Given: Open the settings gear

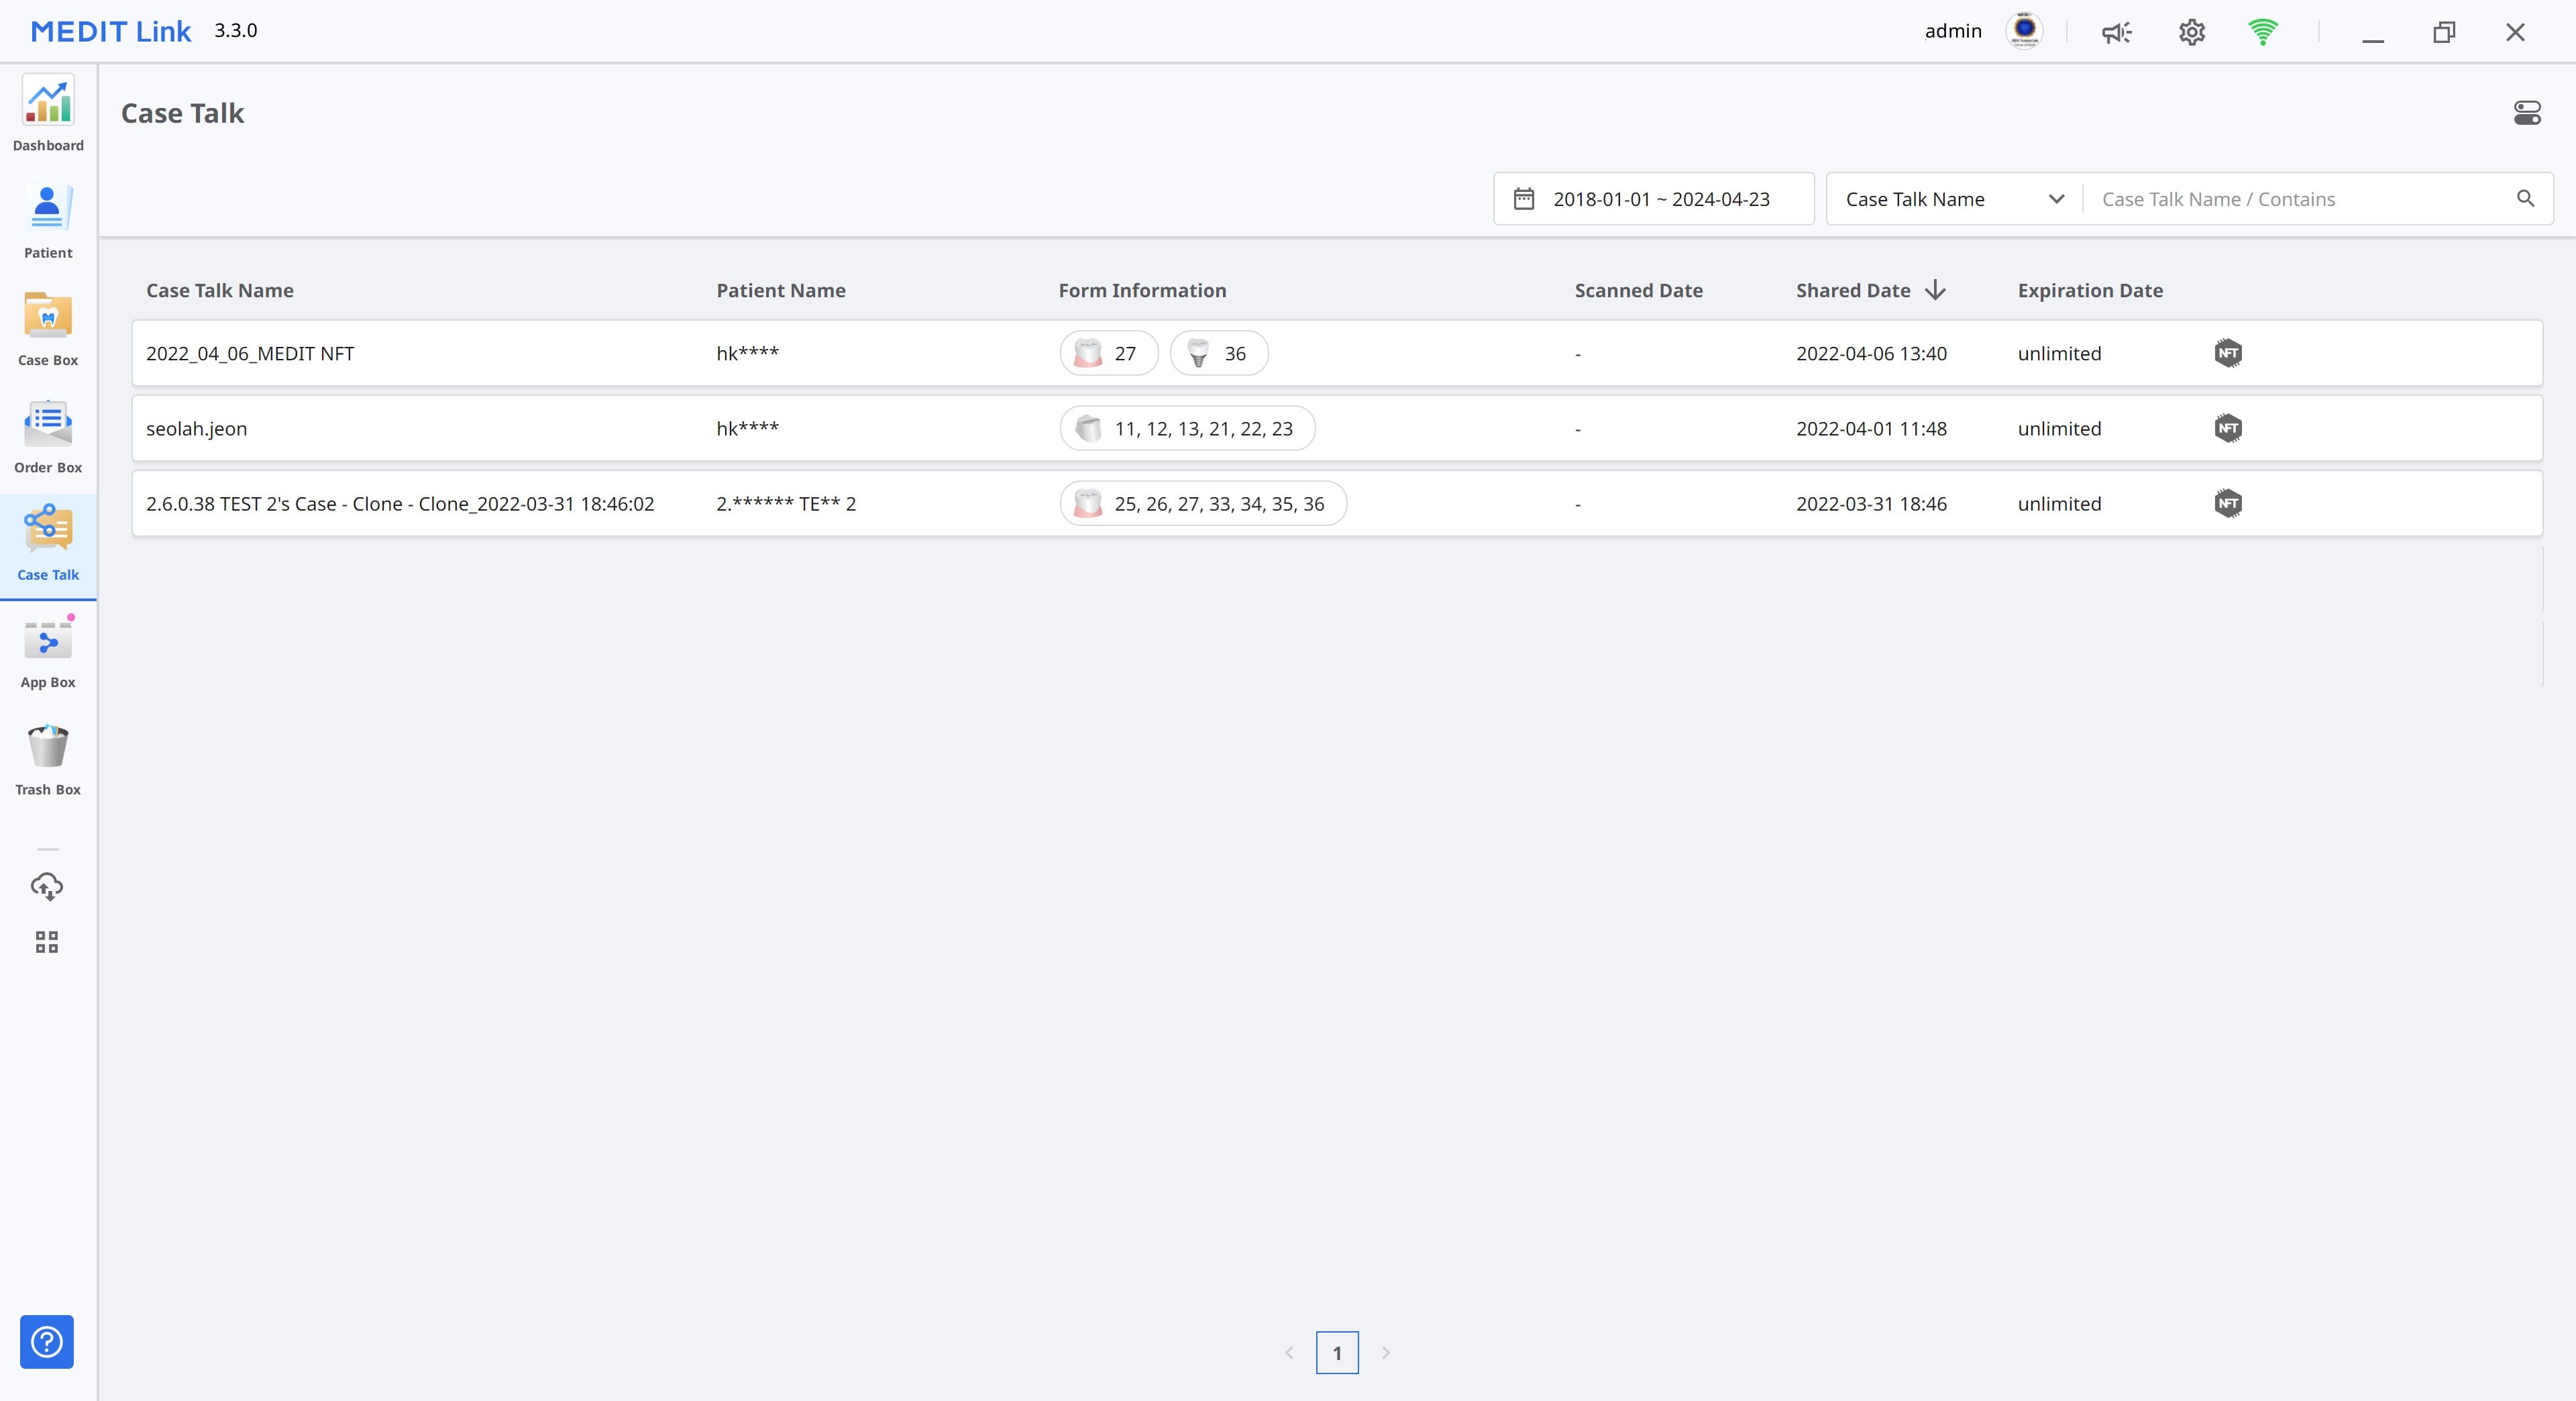Looking at the screenshot, I should pyautogui.click(x=2191, y=32).
